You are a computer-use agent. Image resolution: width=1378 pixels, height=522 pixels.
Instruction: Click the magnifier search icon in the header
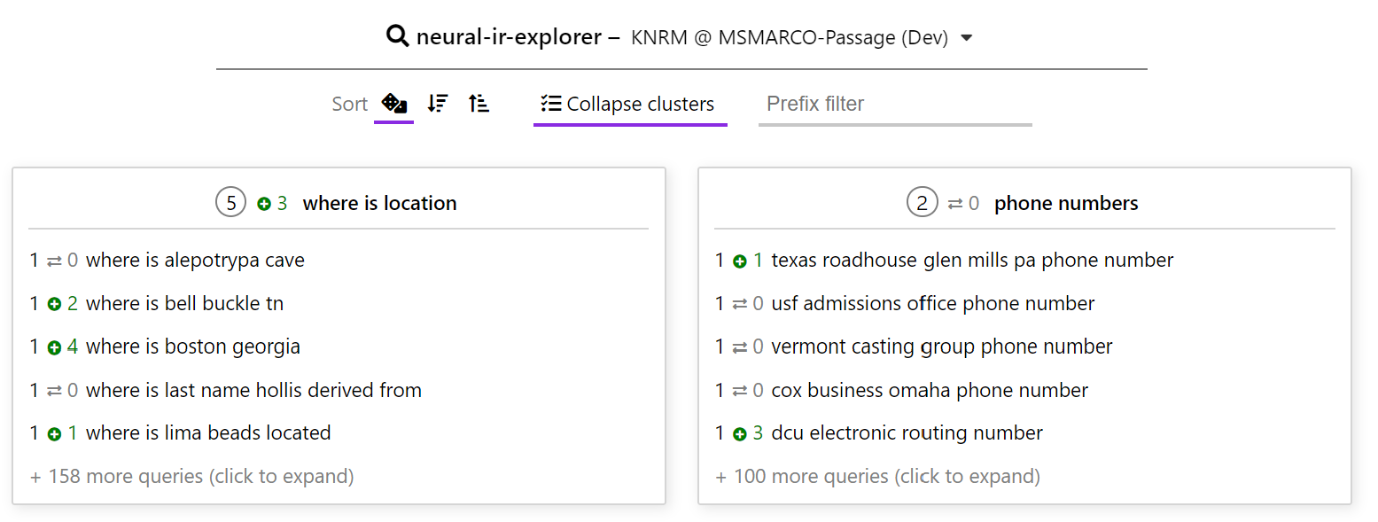coord(397,37)
